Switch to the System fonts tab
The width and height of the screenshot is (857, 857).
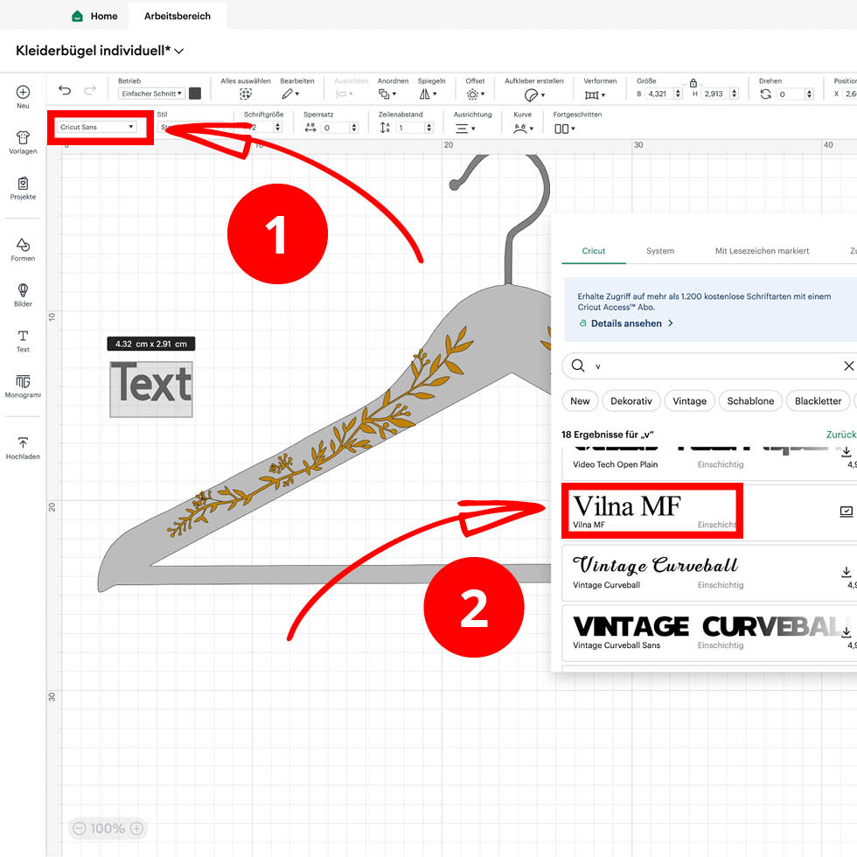click(659, 251)
